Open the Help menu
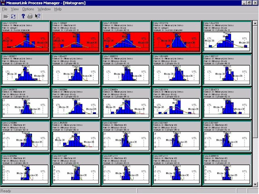The width and height of the screenshot is (259, 194). (x=58, y=9)
